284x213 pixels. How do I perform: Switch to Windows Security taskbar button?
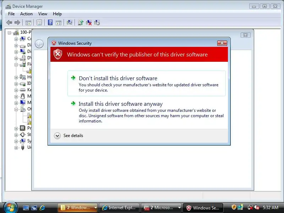(x=203, y=208)
